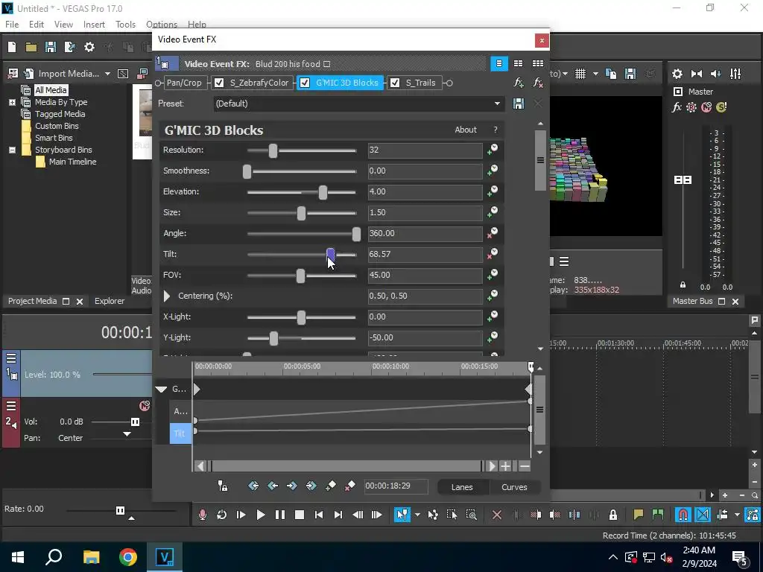Image resolution: width=763 pixels, height=572 pixels.
Task: Open project Properties gear icon in toolbar
Action: [89, 47]
